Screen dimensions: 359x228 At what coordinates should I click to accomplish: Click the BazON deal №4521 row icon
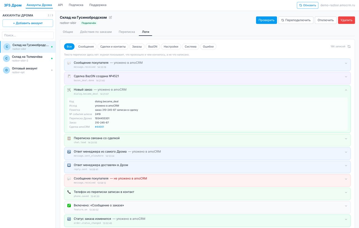[69, 76]
